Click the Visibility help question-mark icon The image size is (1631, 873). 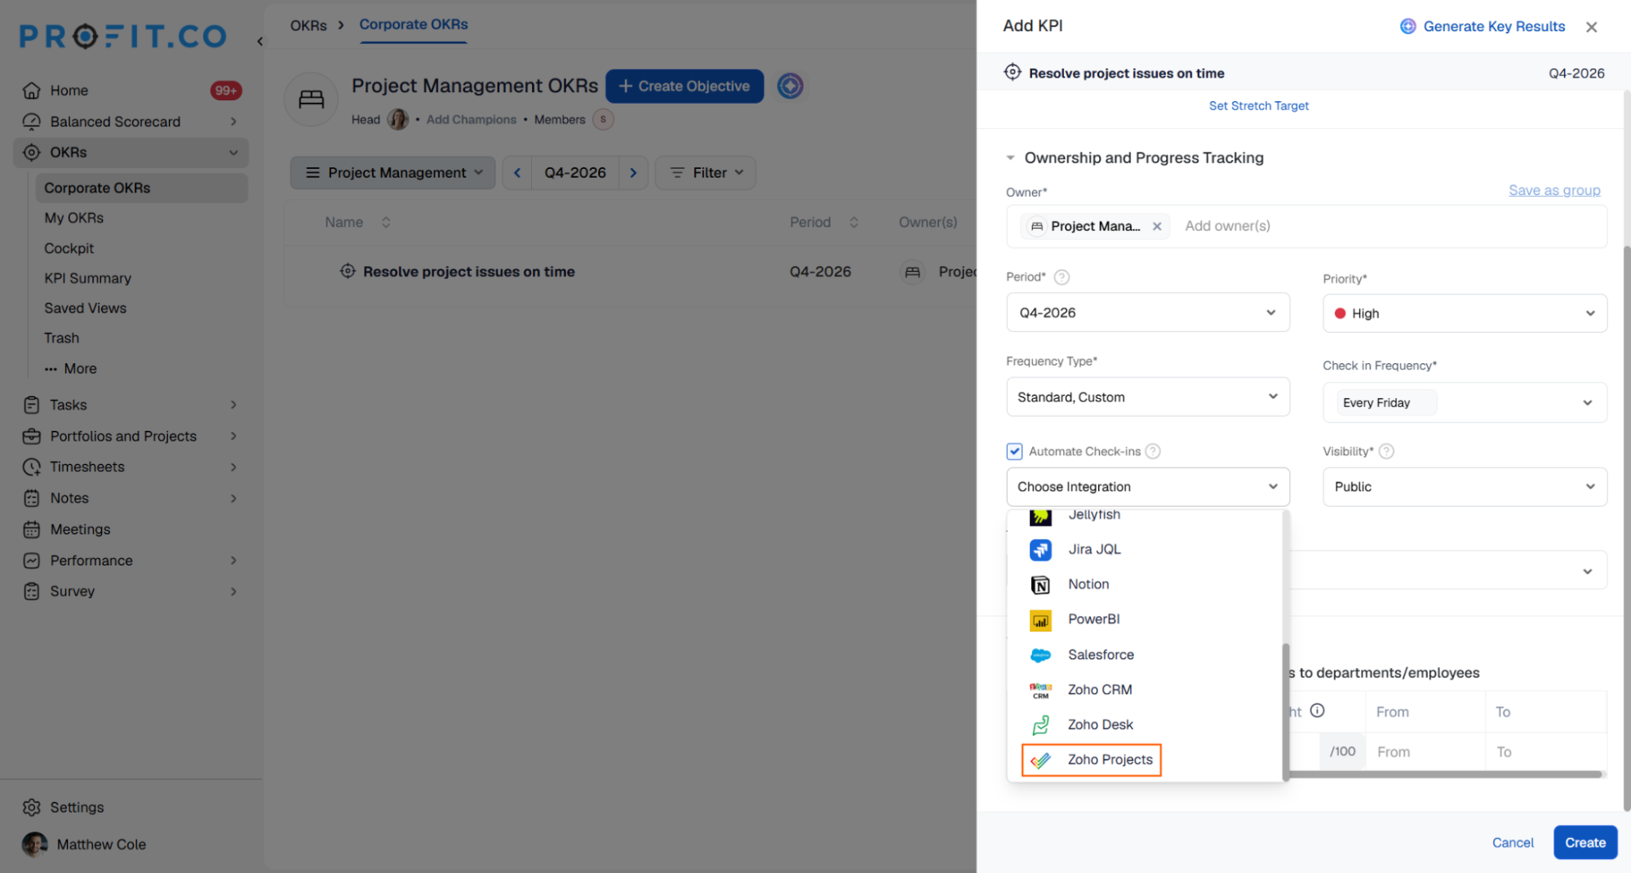click(x=1386, y=451)
